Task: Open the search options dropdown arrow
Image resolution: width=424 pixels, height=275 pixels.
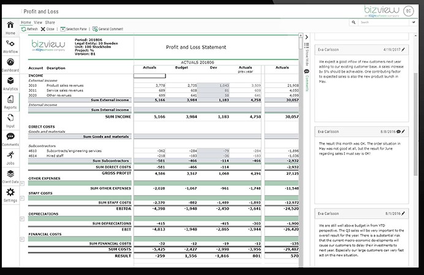Action: pos(414,23)
